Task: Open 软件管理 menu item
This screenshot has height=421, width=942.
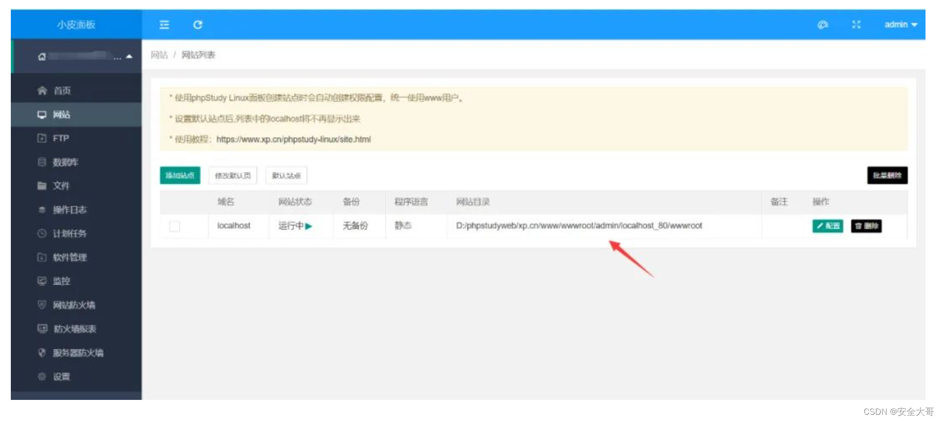Action: 76,257
